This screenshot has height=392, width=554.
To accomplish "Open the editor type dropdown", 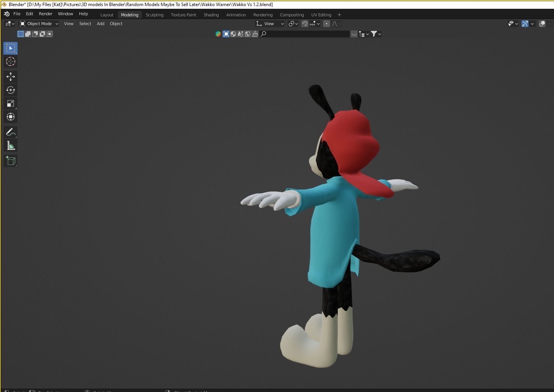I will 10,24.
